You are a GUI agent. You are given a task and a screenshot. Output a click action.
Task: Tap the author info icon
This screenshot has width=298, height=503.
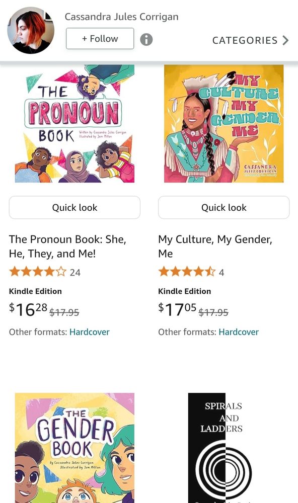coord(146,39)
